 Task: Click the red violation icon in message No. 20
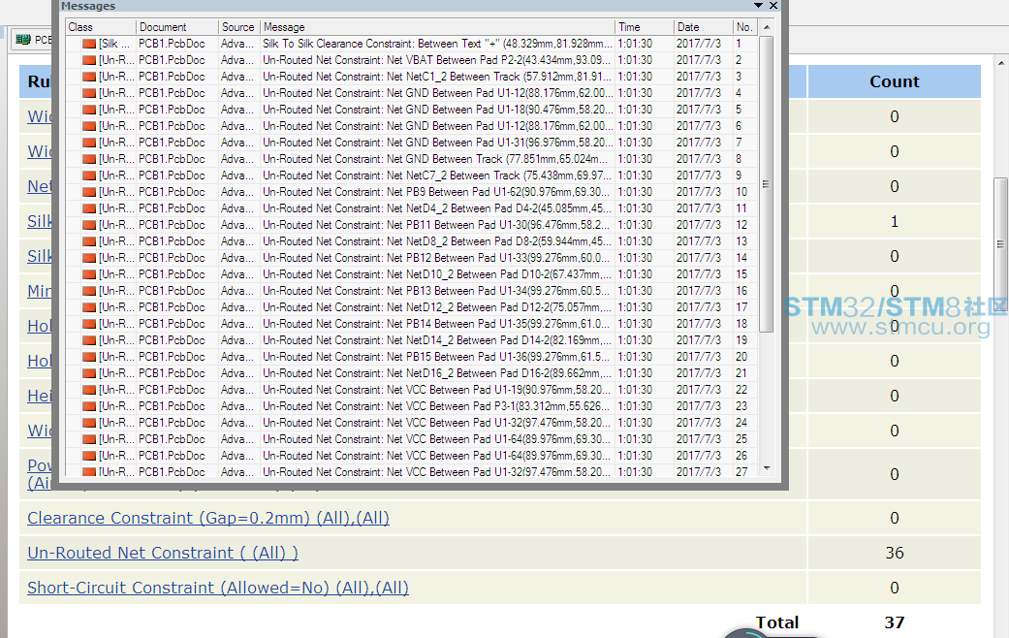pyautogui.click(x=89, y=357)
